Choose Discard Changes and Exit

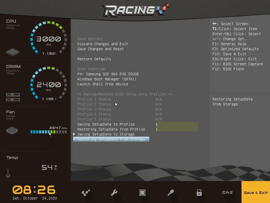[103, 44]
